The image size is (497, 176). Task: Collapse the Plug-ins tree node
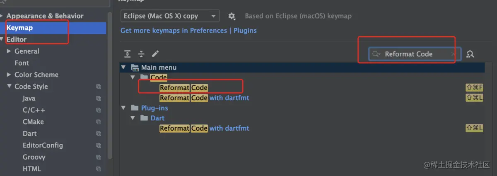[123, 108]
